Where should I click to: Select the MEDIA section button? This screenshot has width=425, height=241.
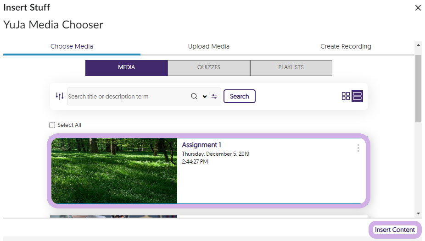[126, 67]
